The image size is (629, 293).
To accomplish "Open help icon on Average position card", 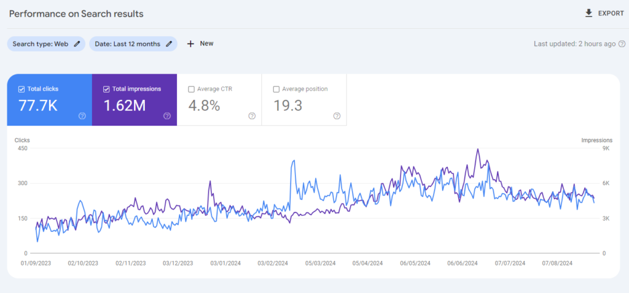I will (x=337, y=116).
